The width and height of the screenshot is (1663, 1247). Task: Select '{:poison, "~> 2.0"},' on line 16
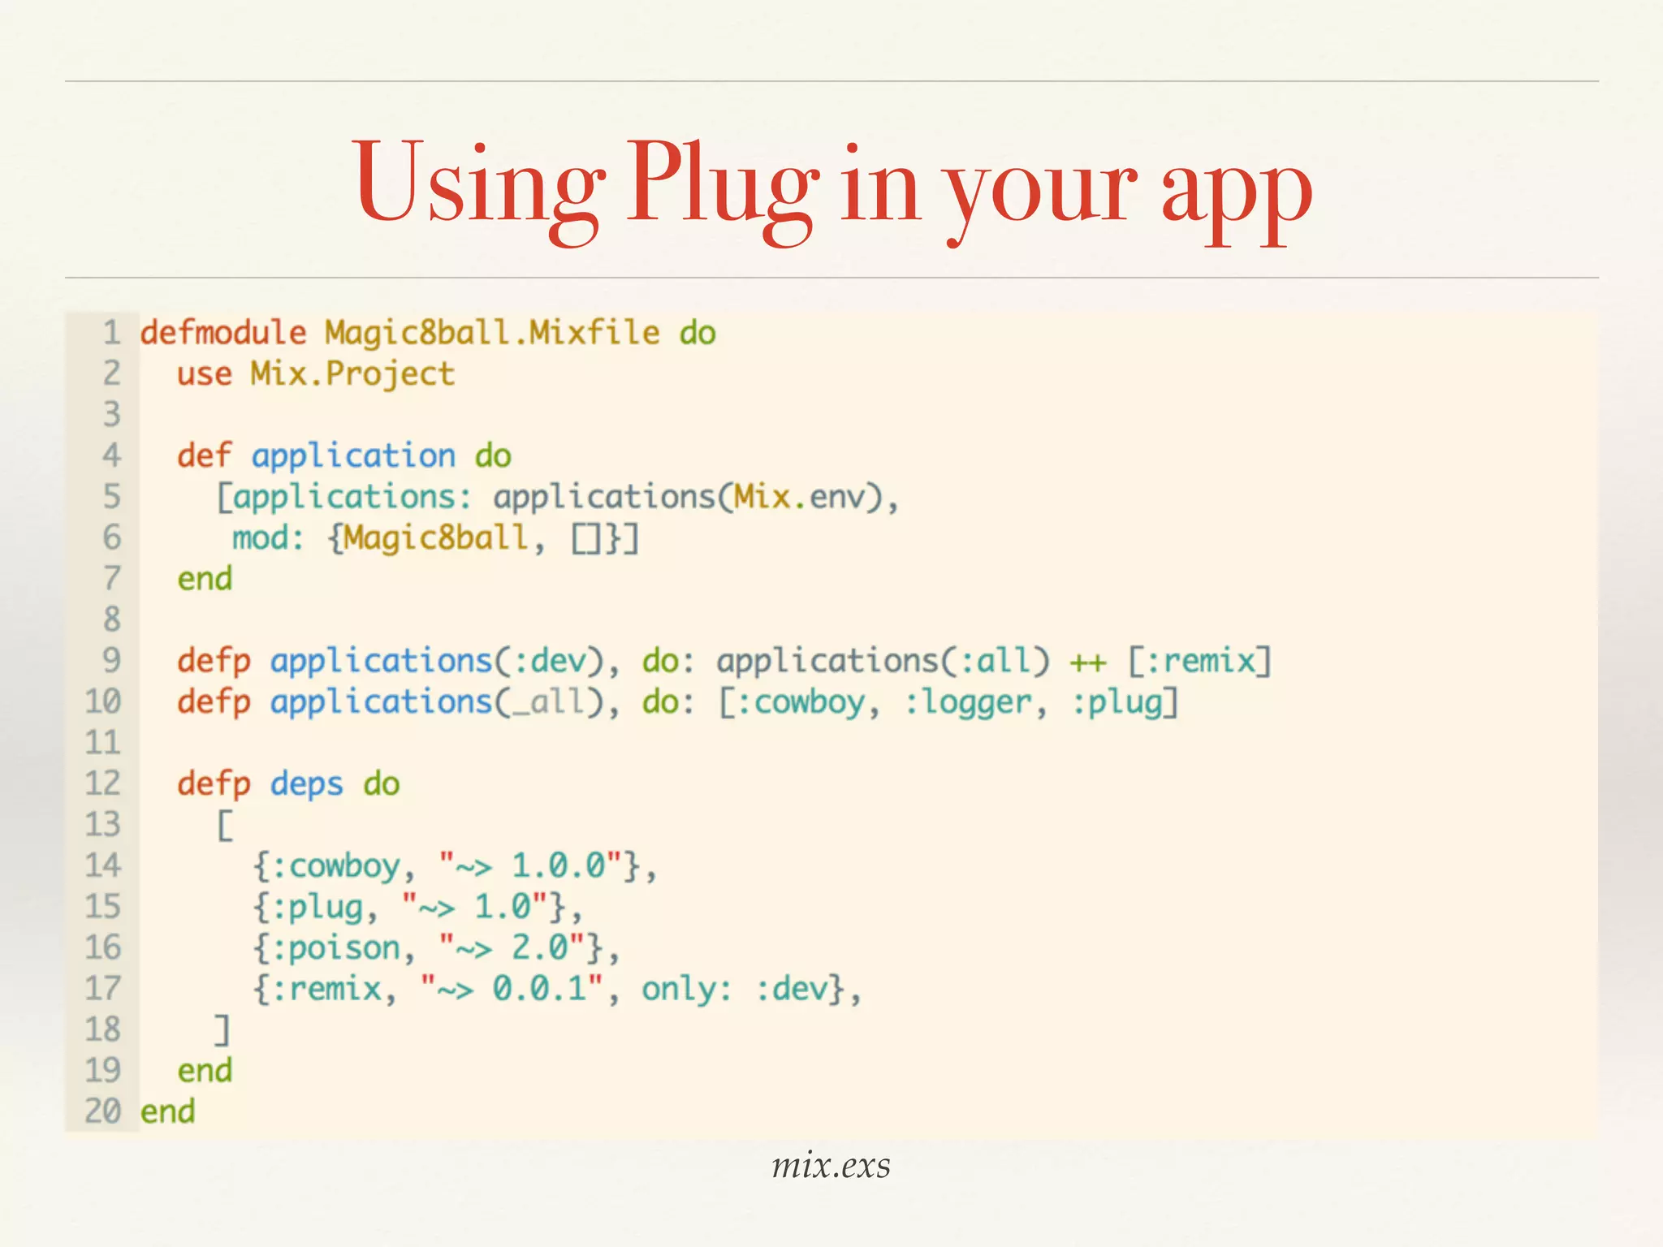pyautogui.click(x=436, y=948)
